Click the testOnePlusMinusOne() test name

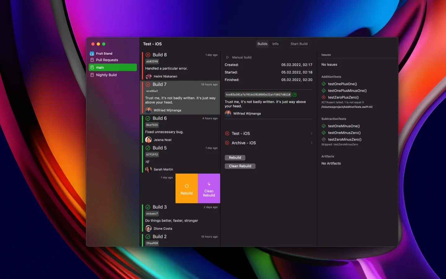[x=347, y=91]
